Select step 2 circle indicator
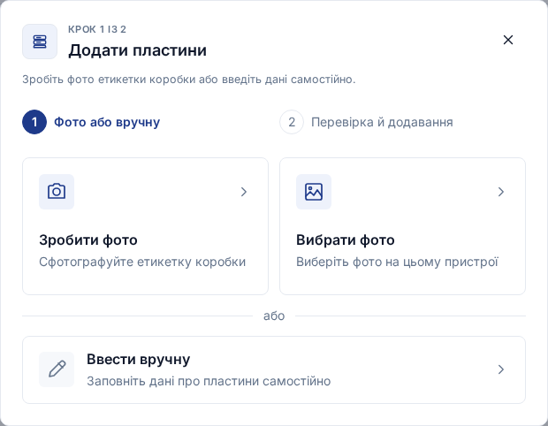Viewport: 548px width, 426px height. click(292, 122)
